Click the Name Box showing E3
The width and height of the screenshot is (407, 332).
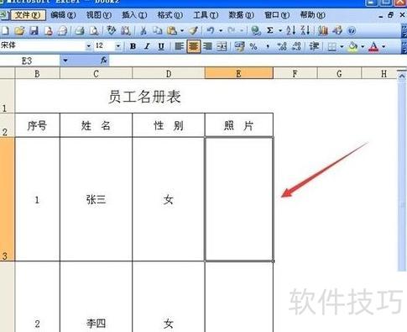30,61
